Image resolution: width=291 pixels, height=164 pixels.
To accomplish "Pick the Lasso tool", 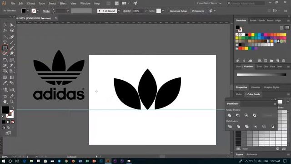I will point(12,31).
